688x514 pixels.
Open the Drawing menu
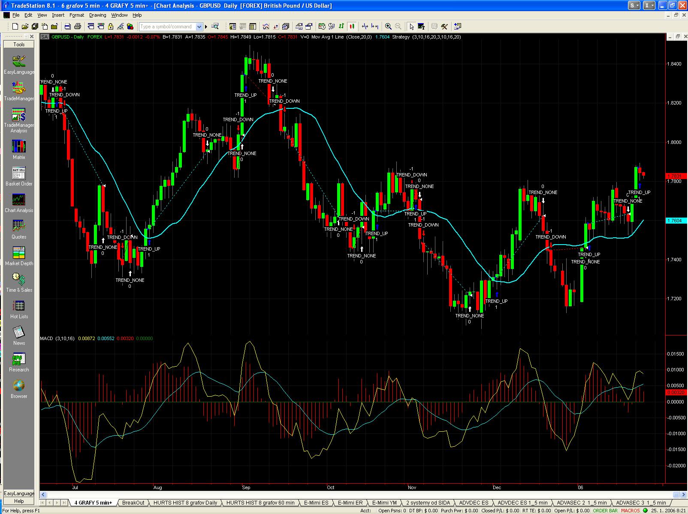pyautogui.click(x=97, y=15)
